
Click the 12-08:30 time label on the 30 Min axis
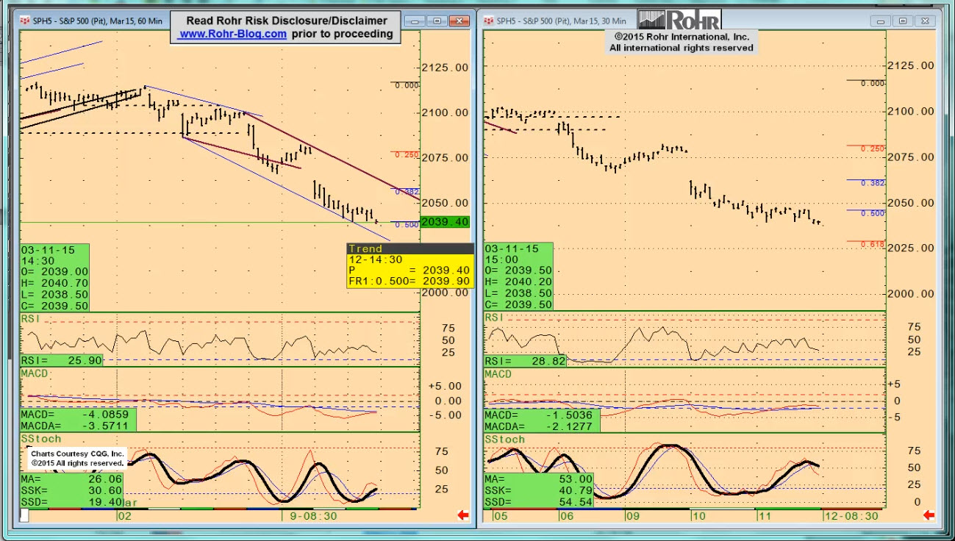point(853,516)
